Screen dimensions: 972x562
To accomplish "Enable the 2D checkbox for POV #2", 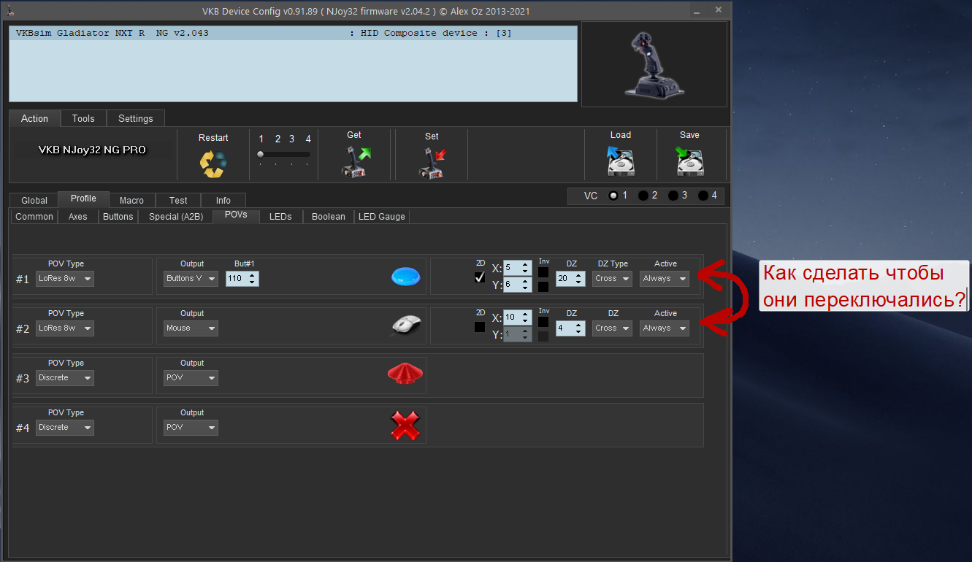I will point(480,327).
